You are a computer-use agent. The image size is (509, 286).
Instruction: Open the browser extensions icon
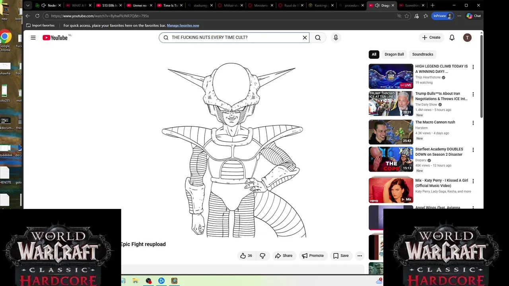[416, 16]
